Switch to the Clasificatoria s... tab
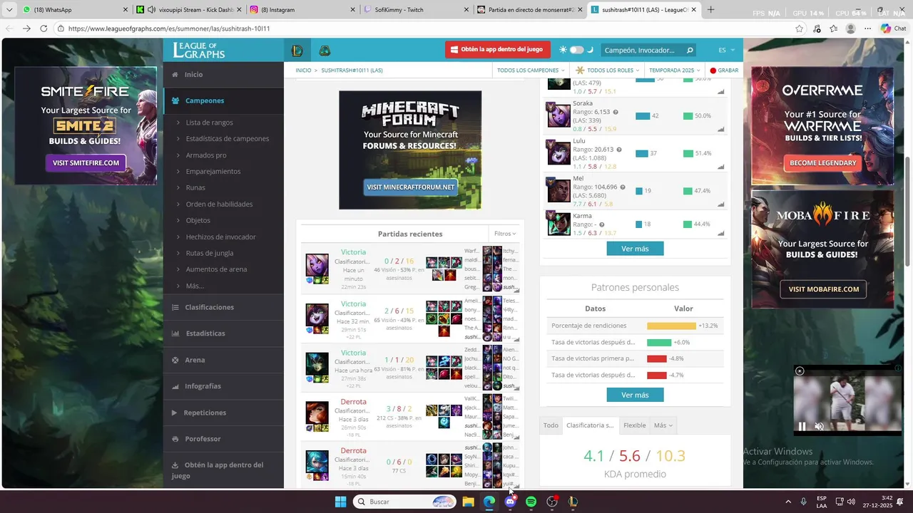 (x=590, y=425)
